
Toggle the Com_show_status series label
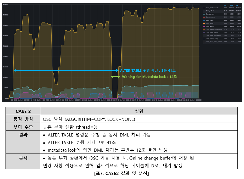212,32
